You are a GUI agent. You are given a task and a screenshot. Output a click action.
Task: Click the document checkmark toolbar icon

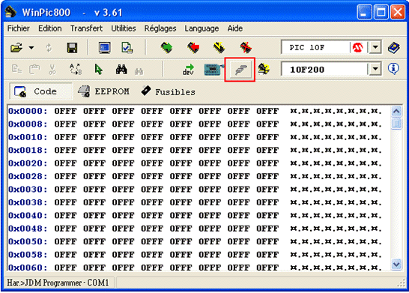click(127, 48)
